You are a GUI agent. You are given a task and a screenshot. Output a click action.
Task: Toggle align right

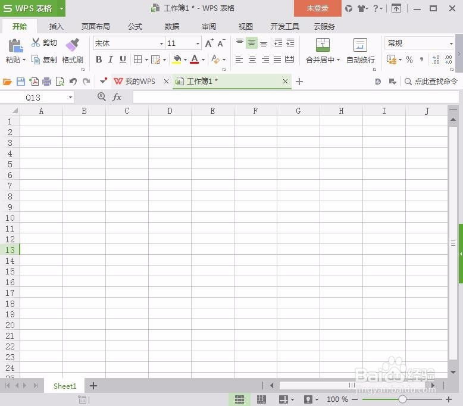265,60
